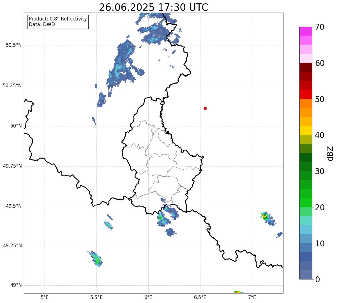Click the colorbar tick label "0"

click(317, 280)
